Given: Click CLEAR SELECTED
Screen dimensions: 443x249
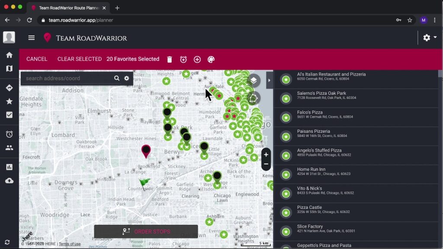Looking at the screenshot, I should [80, 59].
